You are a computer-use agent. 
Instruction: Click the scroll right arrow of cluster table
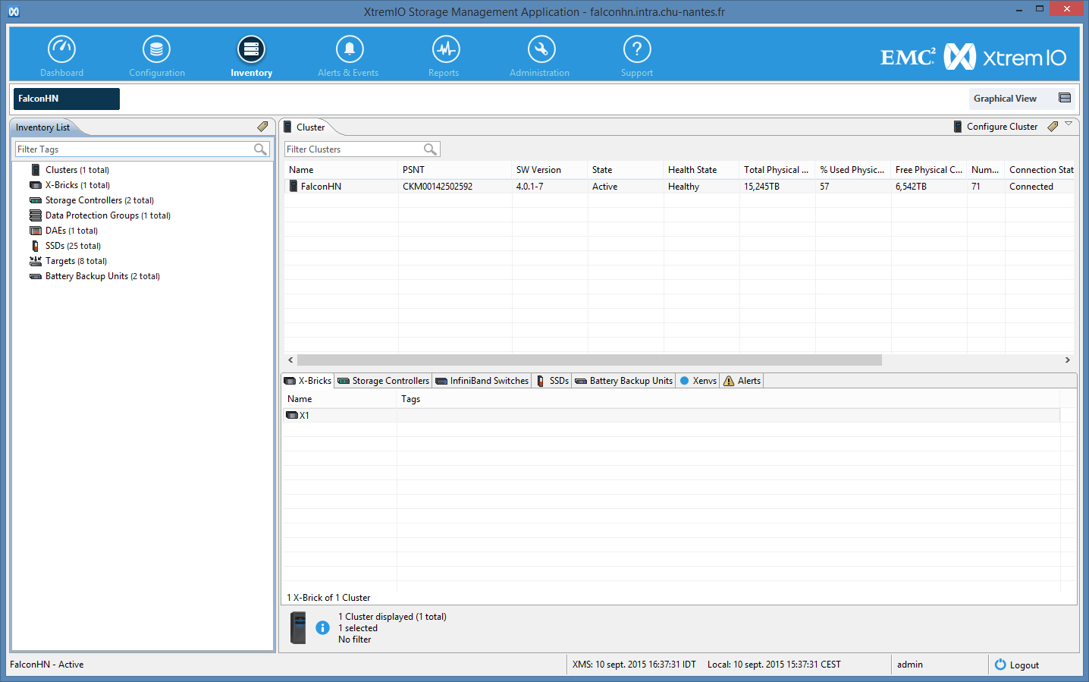pyautogui.click(x=1068, y=360)
